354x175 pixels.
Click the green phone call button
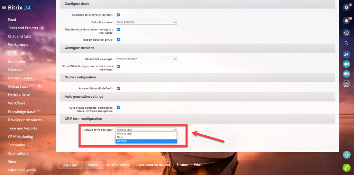pos(346,168)
